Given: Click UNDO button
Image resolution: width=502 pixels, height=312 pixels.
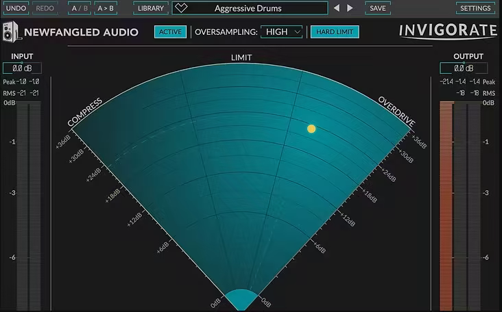Looking at the screenshot, I should 16,8.
